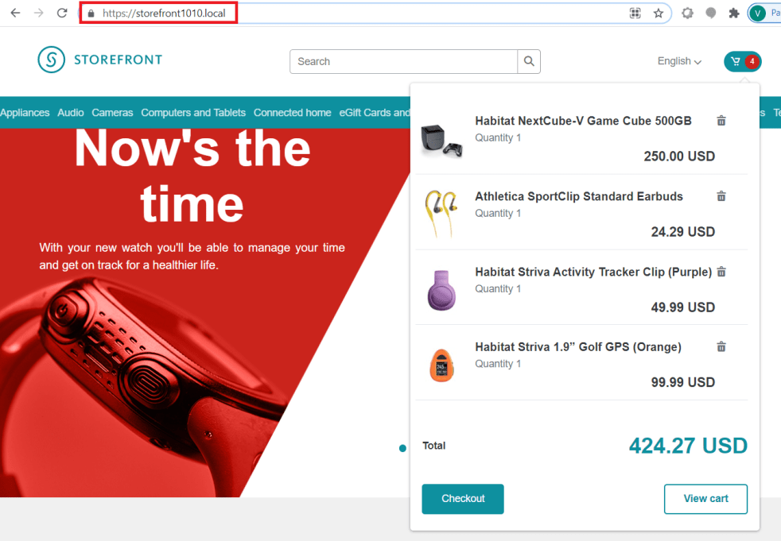
Task: Click the Storefront logo
Action: [99, 60]
